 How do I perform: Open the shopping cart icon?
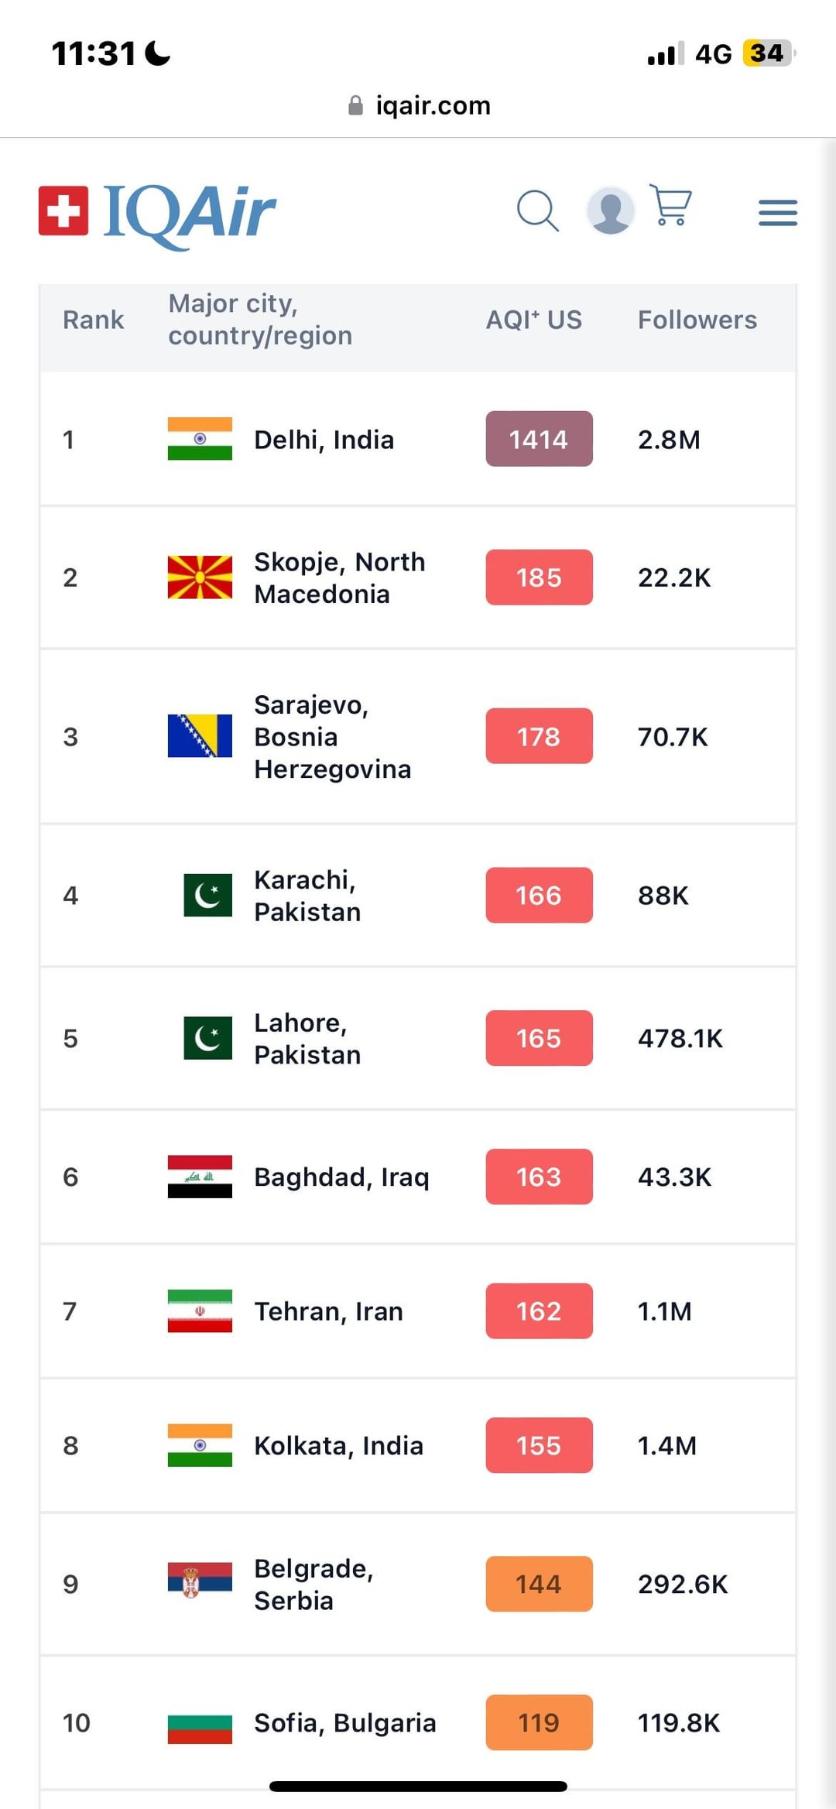(x=670, y=204)
